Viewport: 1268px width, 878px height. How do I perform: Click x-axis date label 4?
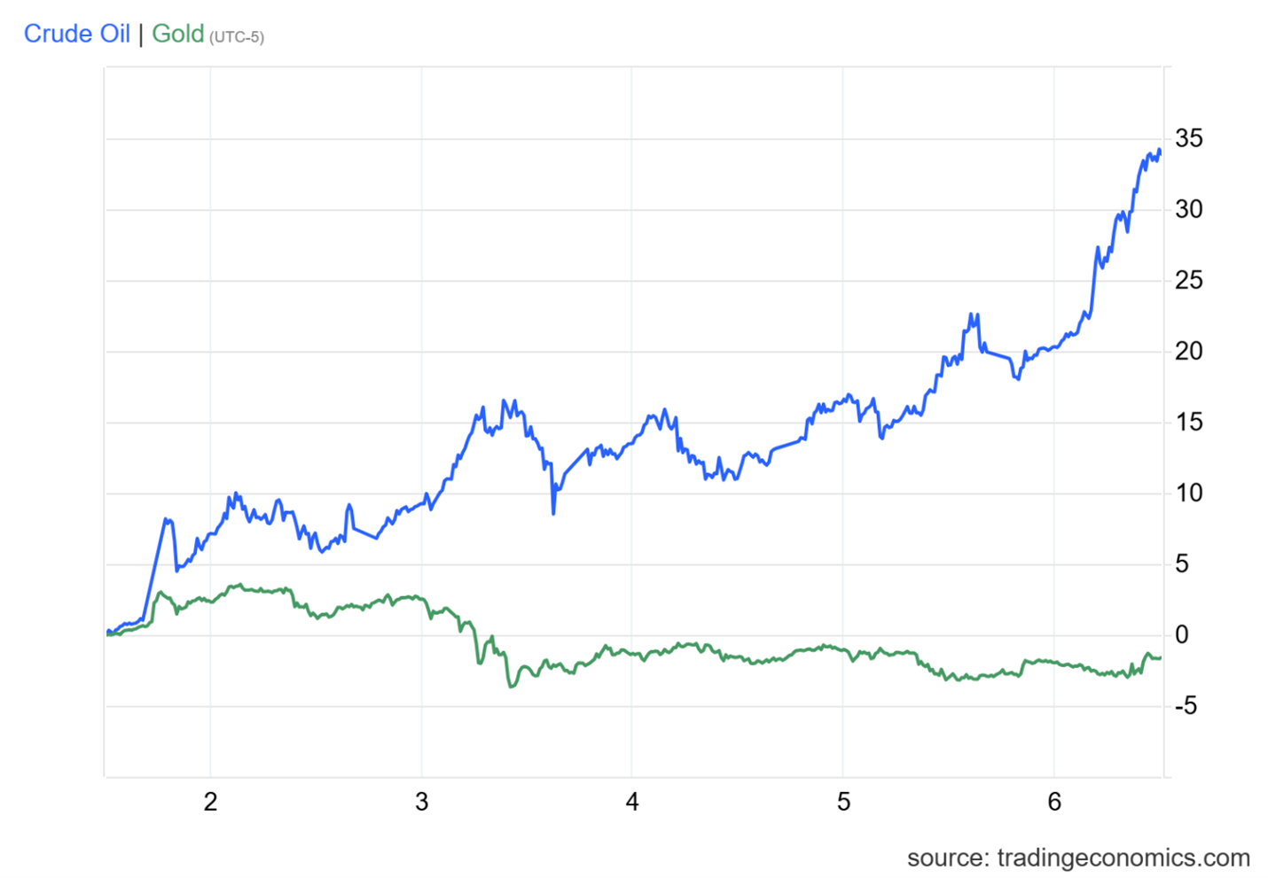point(632,802)
